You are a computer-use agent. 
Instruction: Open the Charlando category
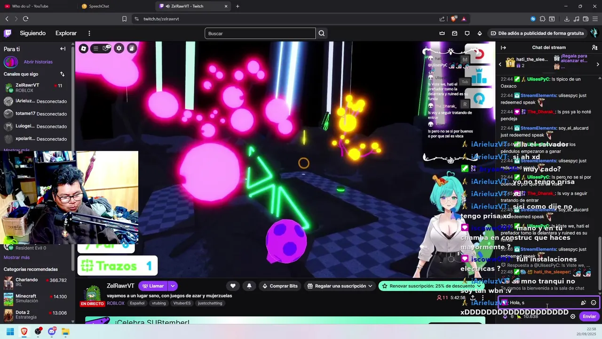pyautogui.click(x=35, y=282)
